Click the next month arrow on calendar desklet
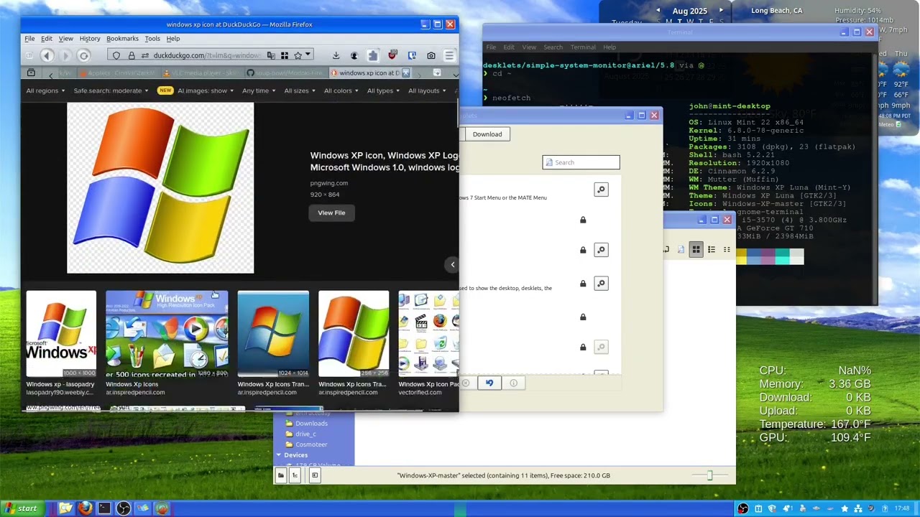This screenshot has width=920, height=517. tap(721, 11)
